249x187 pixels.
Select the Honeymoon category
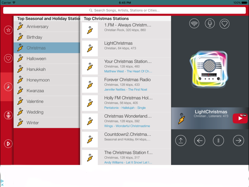47,80
